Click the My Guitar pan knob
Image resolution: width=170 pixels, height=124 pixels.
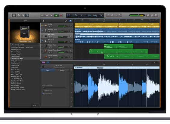71,36
